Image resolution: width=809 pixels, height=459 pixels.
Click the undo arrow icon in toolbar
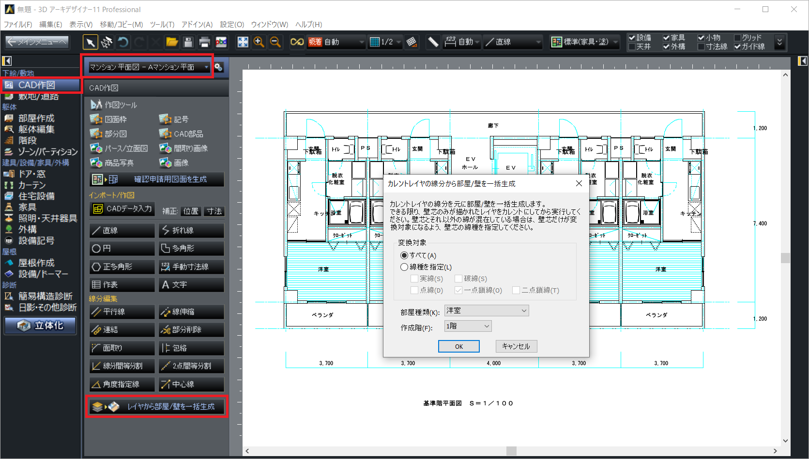tap(123, 43)
